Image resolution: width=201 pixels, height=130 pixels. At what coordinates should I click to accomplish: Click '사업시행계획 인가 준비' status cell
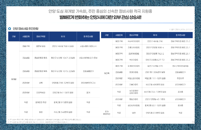click(88, 58)
